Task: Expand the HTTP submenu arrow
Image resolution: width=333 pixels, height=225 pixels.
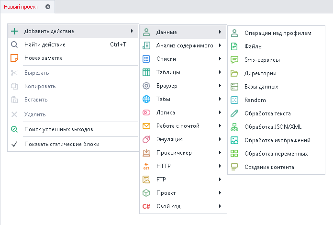Action: click(x=220, y=166)
